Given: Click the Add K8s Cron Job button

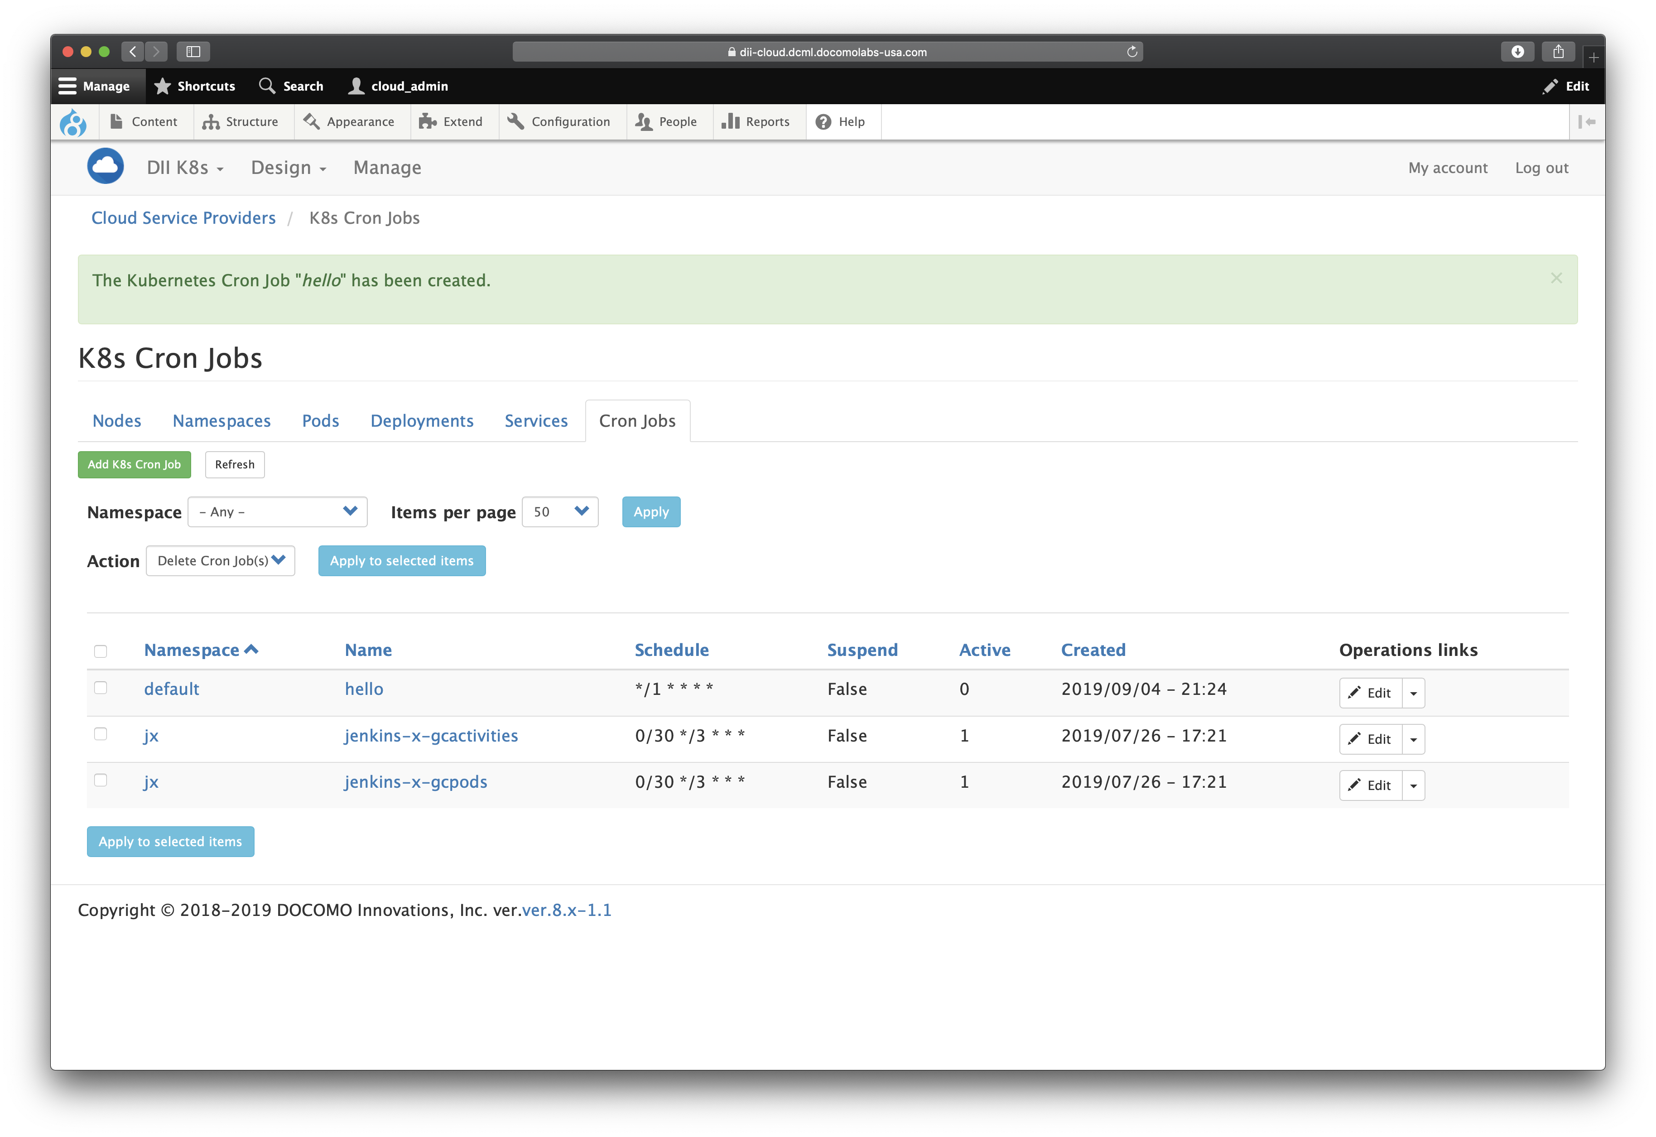Looking at the screenshot, I should pyautogui.click(x=134, y=464).
